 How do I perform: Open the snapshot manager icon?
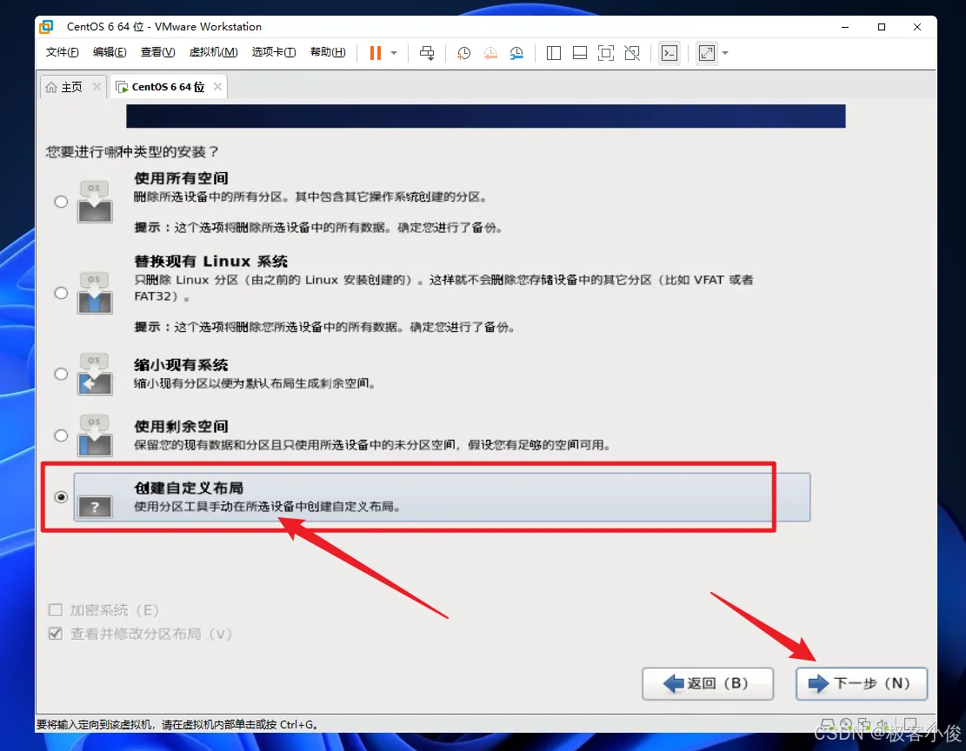[516, 53]
